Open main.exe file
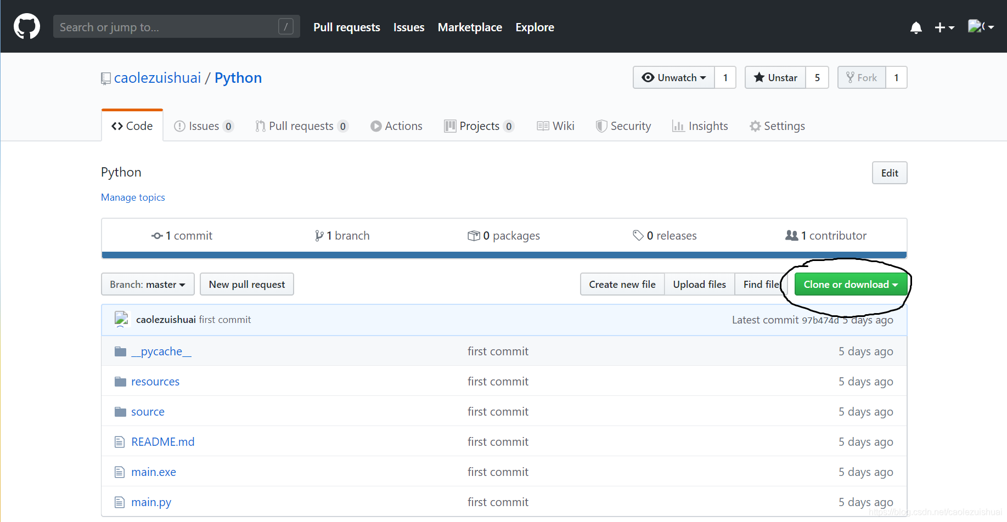The height and width of the screenshot is (522, 1007). [x=154, y=472]
